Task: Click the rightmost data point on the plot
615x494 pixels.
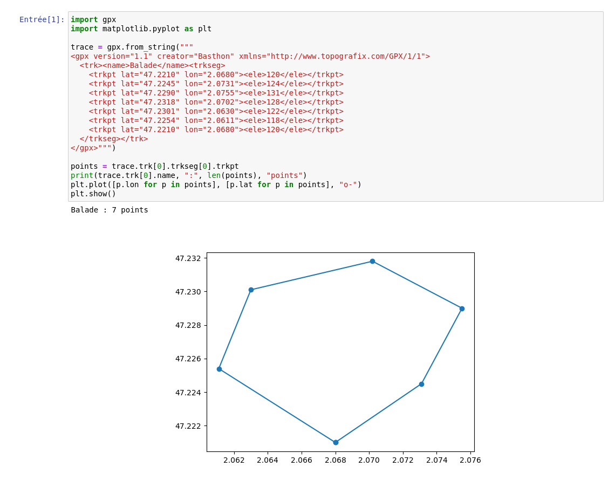Action: click(462, 309)
